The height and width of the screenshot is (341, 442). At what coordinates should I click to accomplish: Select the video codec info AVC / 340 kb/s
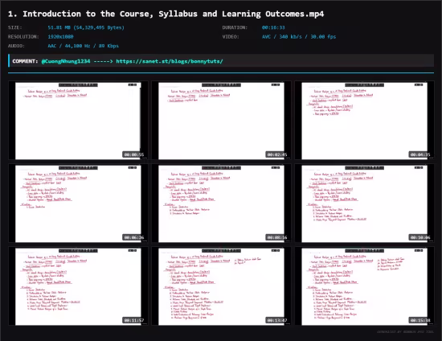pyautogui.click(x=299, y=37)
